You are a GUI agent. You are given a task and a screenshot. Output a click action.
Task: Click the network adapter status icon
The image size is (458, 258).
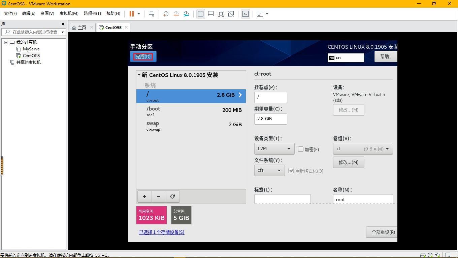tap(437, 255)
